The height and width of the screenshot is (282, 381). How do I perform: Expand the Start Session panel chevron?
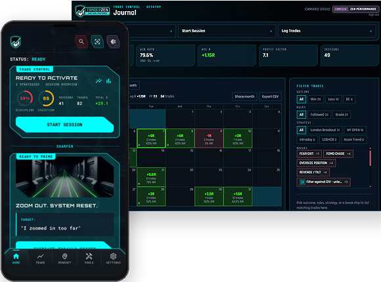tap(271, 31)
